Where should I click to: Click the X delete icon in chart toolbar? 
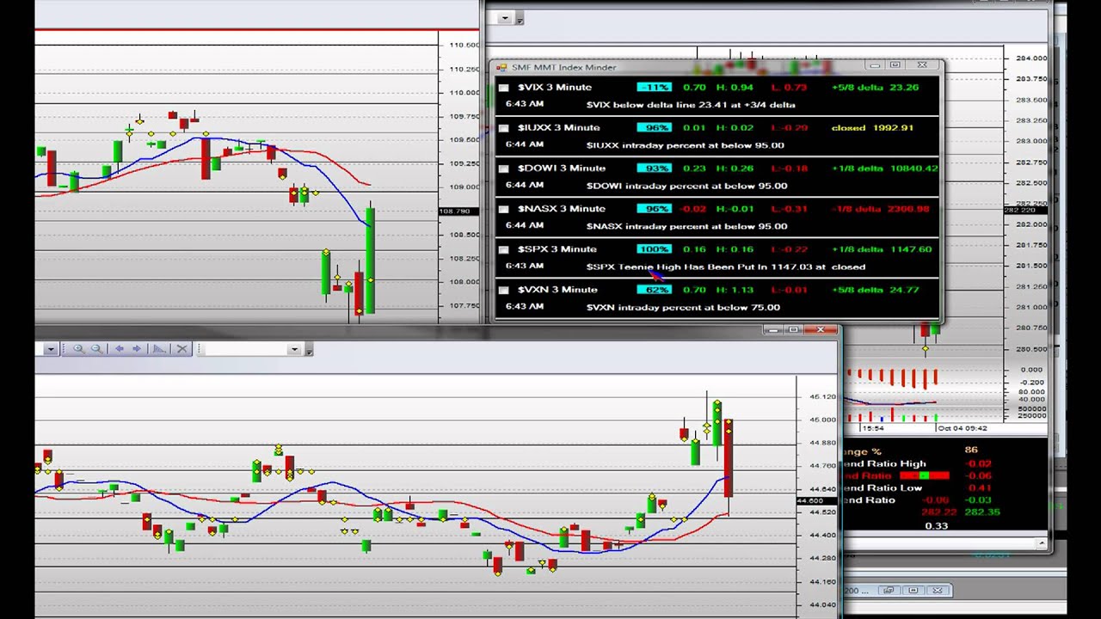182,348
